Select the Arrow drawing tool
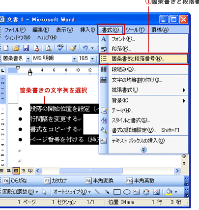The width and height of the screenshot is (199, 210). click(x=107, y=192)
